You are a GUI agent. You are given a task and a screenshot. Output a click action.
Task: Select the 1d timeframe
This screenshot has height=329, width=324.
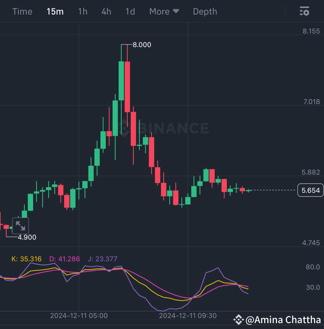click(x=130, y=11)
